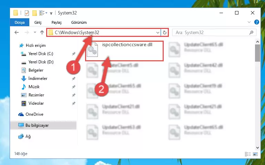The image size is (265, 165).
Task: Open Yerel Disk (D:) in sidebar
Action: point(41,62)
